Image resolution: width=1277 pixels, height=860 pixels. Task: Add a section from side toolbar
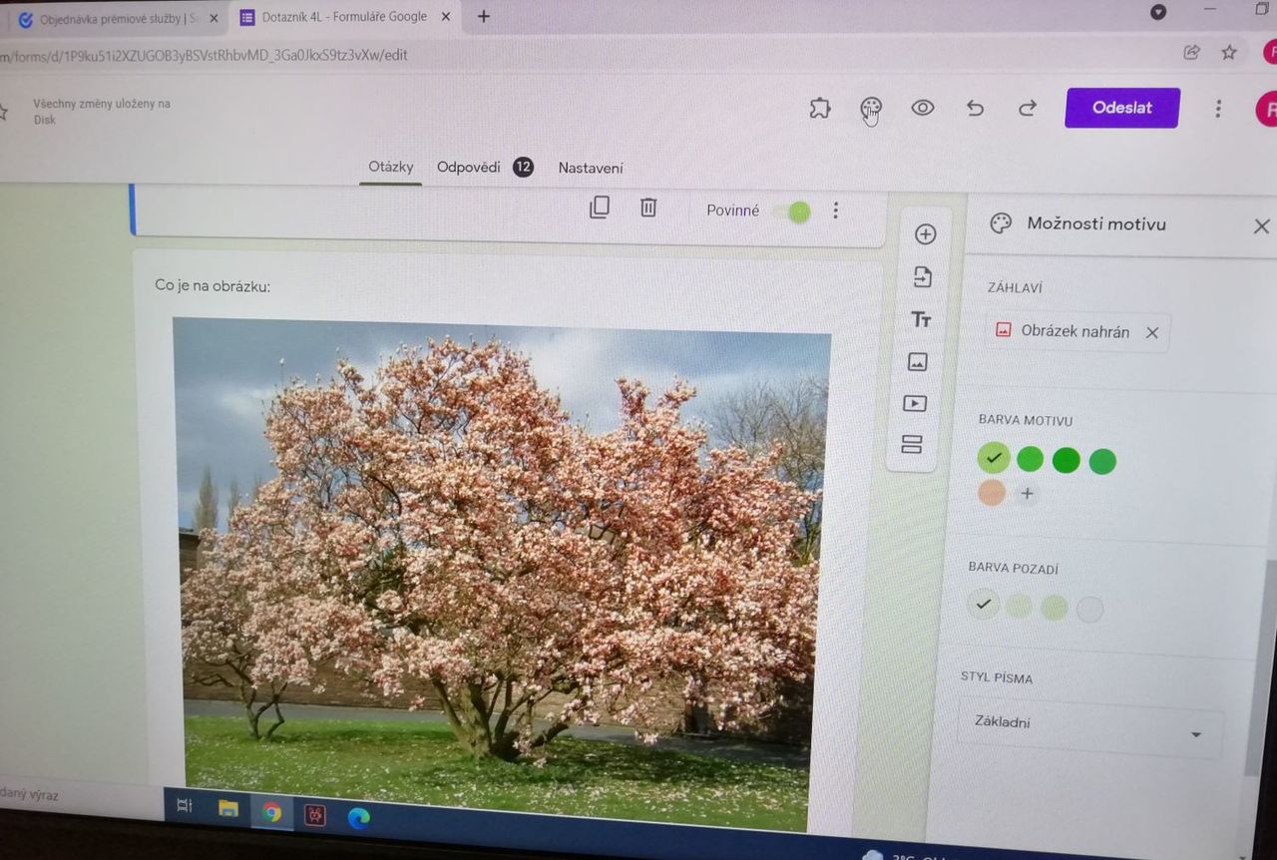(911, 444)
